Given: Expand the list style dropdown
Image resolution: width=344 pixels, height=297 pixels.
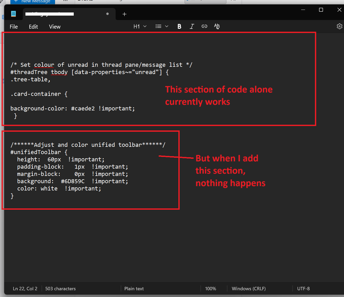Looking at the screenshot, I should point(162,27).
